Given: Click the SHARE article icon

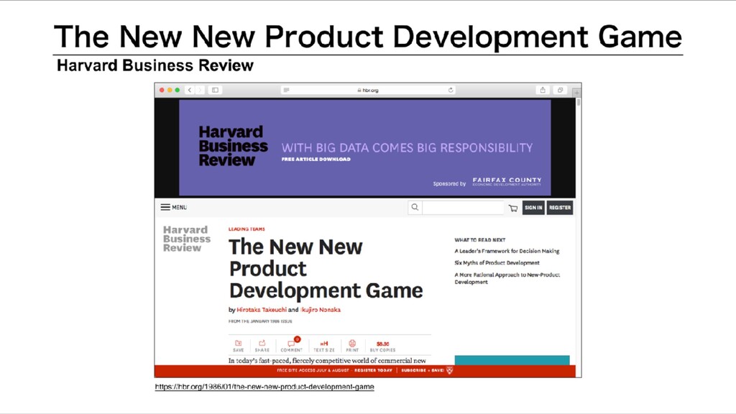Looking at the screenshot, I should coord(262,346).
